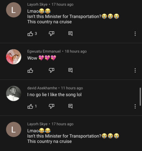Open Egwuatu Emmanuel's profile picture
Screen dimensions: 142x151
(x=14, y=57)
